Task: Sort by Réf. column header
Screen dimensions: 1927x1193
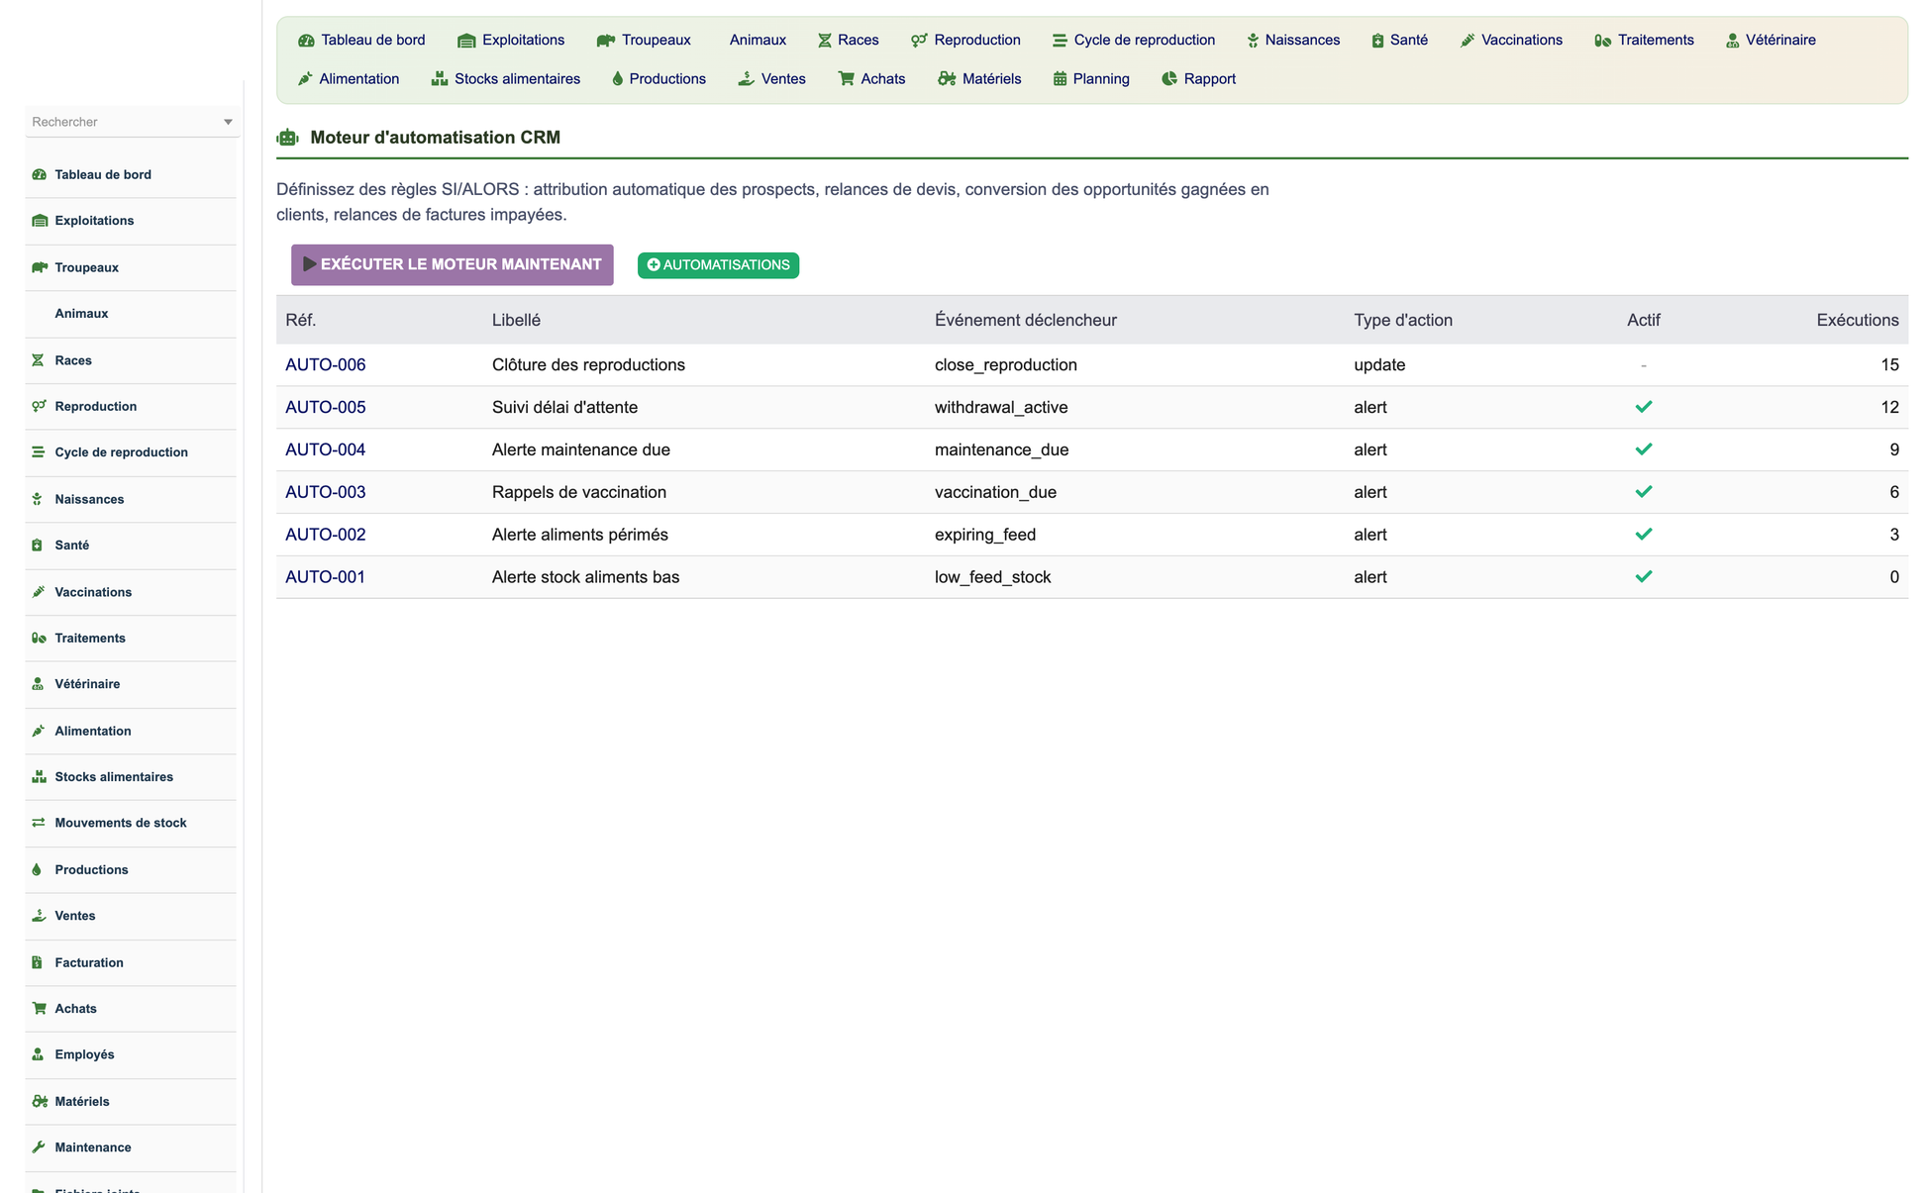Action: click(301, 321)
